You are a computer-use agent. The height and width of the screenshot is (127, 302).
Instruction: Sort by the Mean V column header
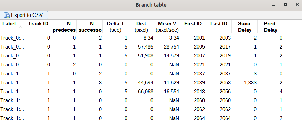167,27
